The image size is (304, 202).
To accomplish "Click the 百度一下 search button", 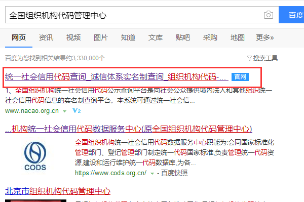I will (x=291, y=15).
